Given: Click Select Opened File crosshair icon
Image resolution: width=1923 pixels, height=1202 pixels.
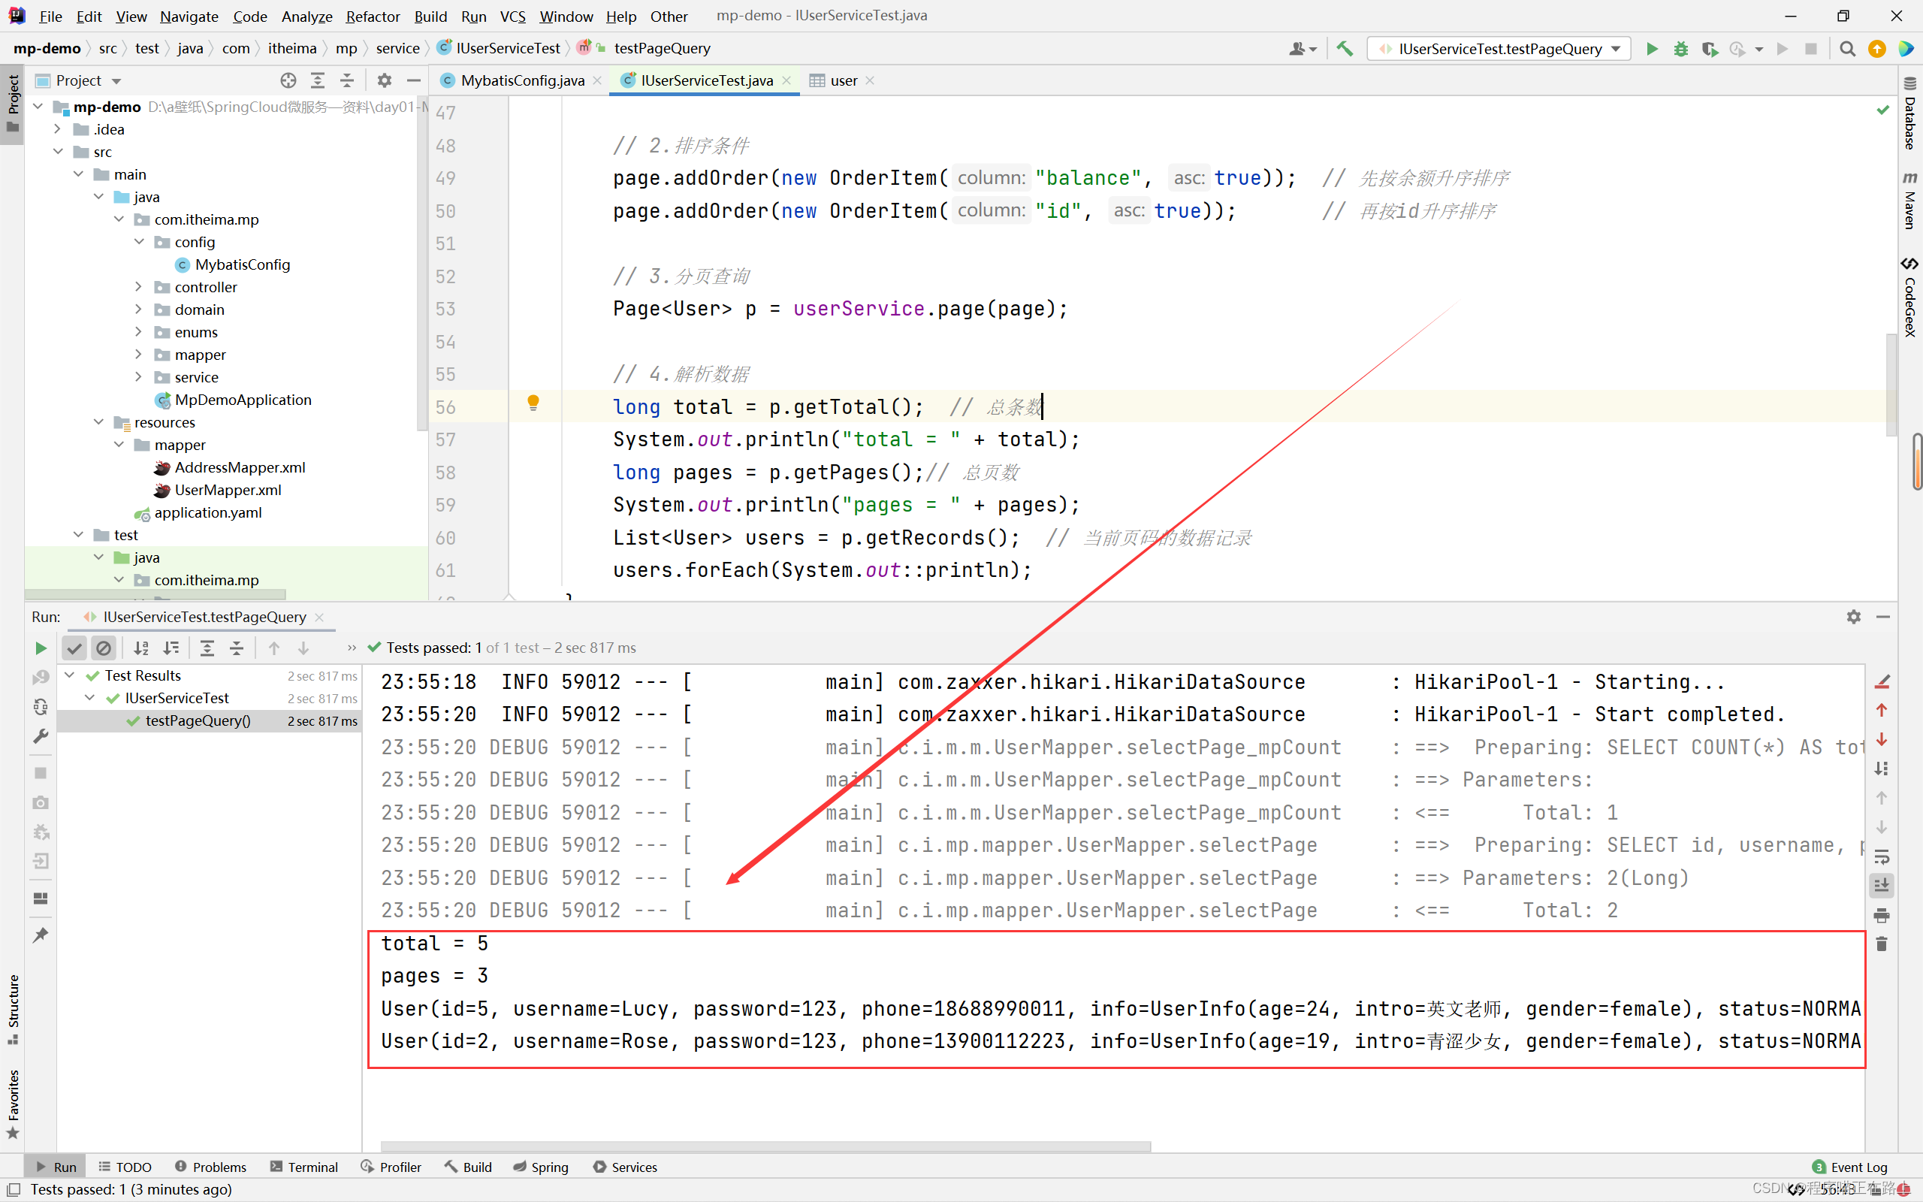Looking at the screenshot, I should point(288,80).
